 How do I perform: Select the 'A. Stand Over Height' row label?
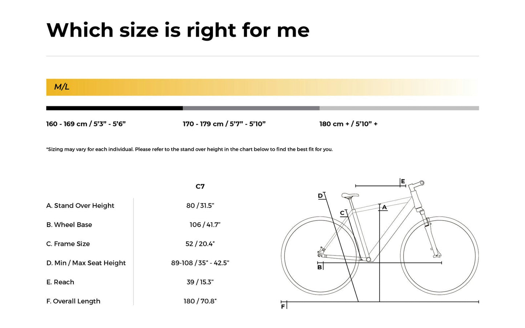[80, 206]
